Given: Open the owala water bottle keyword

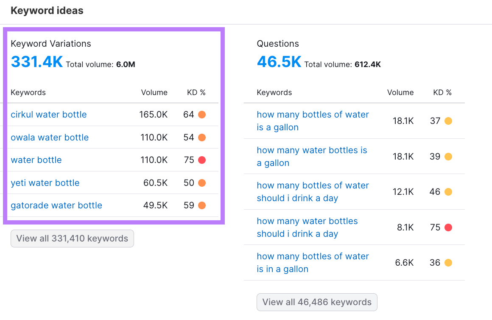Looking at the screenshot, I should pyautogui.click(x=50, y=137).
